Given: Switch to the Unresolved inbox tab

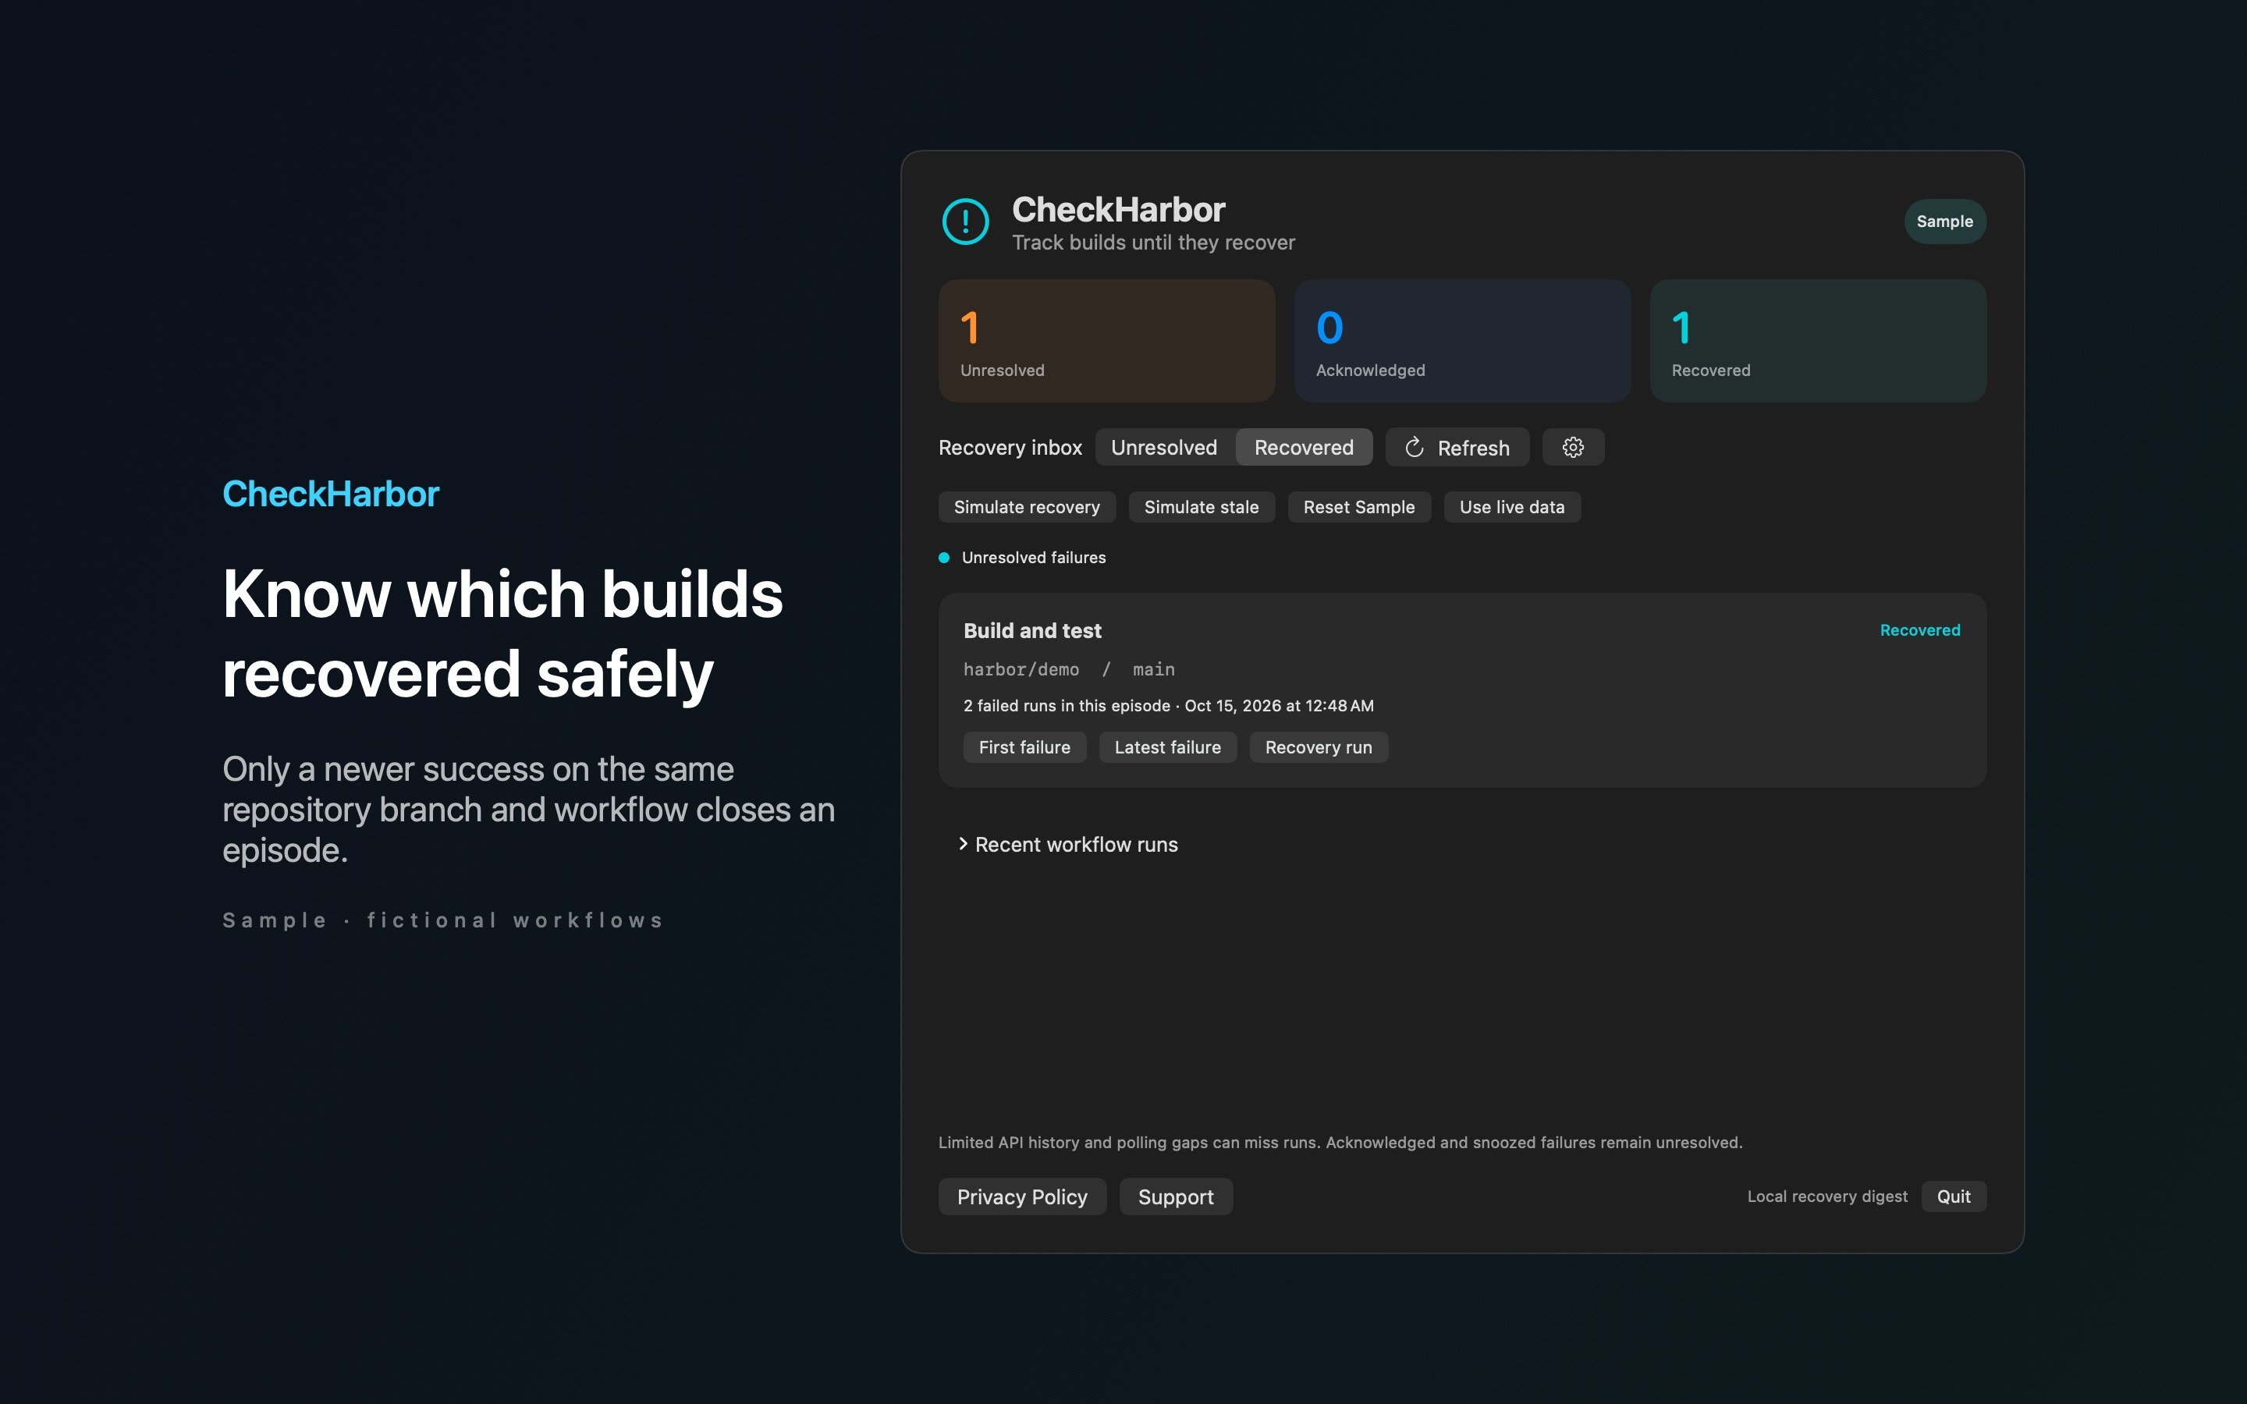Looking at the screenshot, I should [1164, 448].
